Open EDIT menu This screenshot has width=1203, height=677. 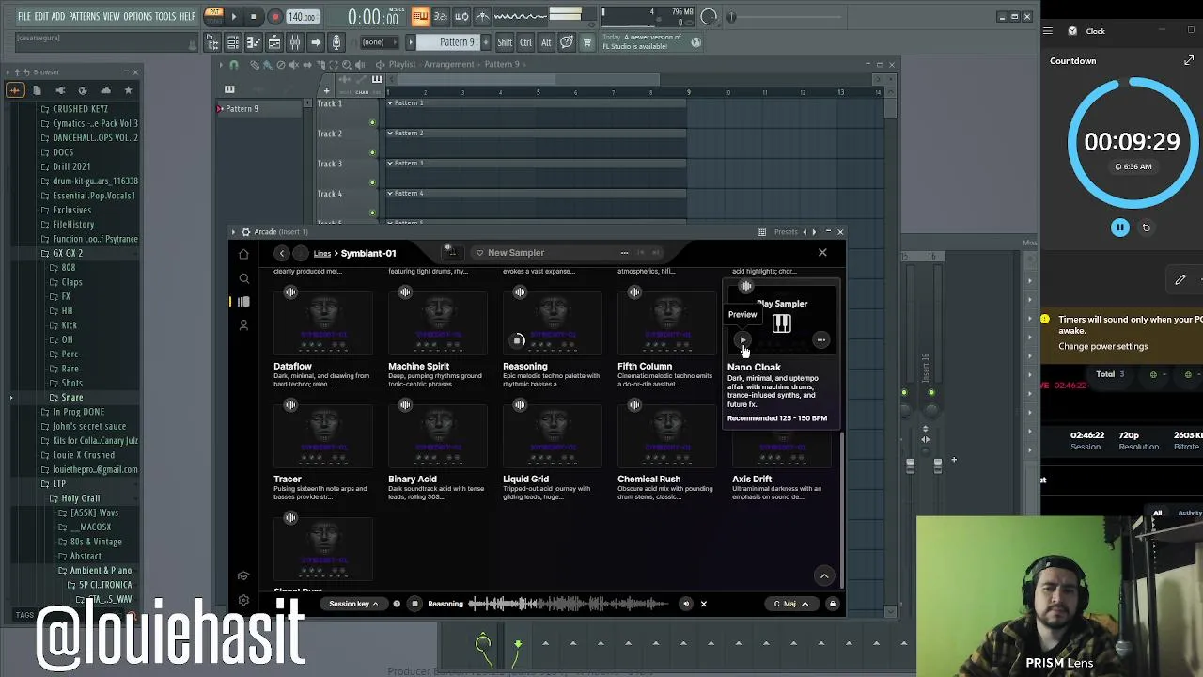[x=41, y=17]
